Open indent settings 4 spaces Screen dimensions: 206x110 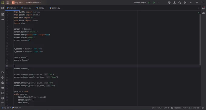(176, 108)
